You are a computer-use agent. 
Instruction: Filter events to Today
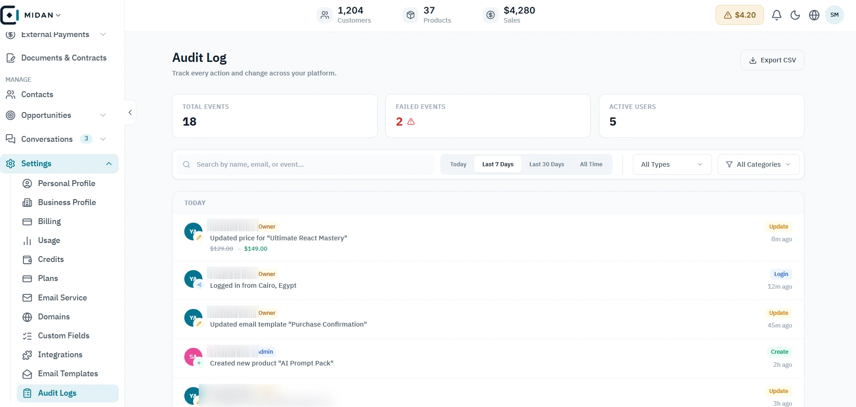(x=458, y=164)
